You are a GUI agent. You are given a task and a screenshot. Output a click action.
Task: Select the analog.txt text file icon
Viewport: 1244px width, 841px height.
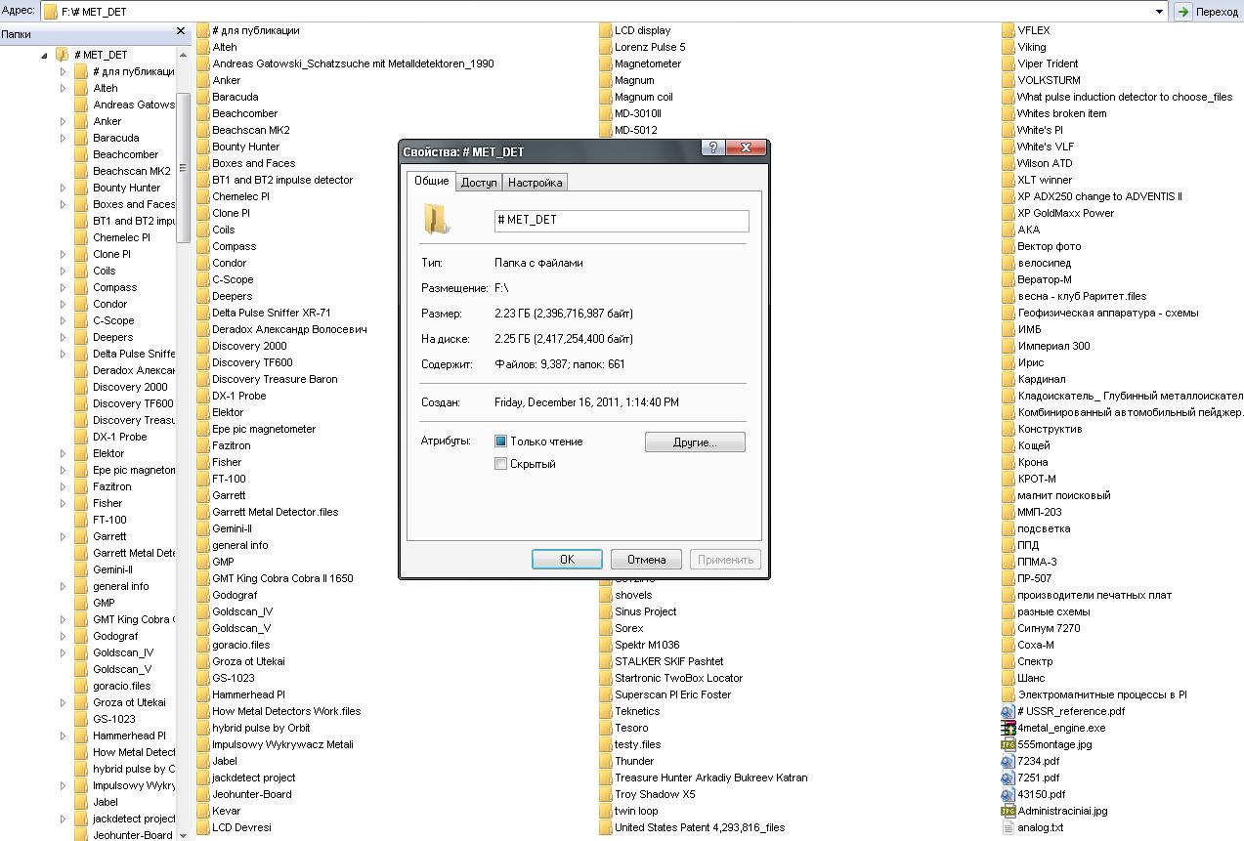tap(1008, 827)
